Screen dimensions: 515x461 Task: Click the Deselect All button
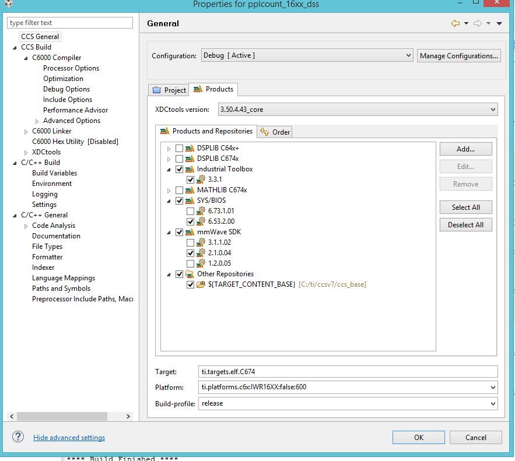pos(466,225)
